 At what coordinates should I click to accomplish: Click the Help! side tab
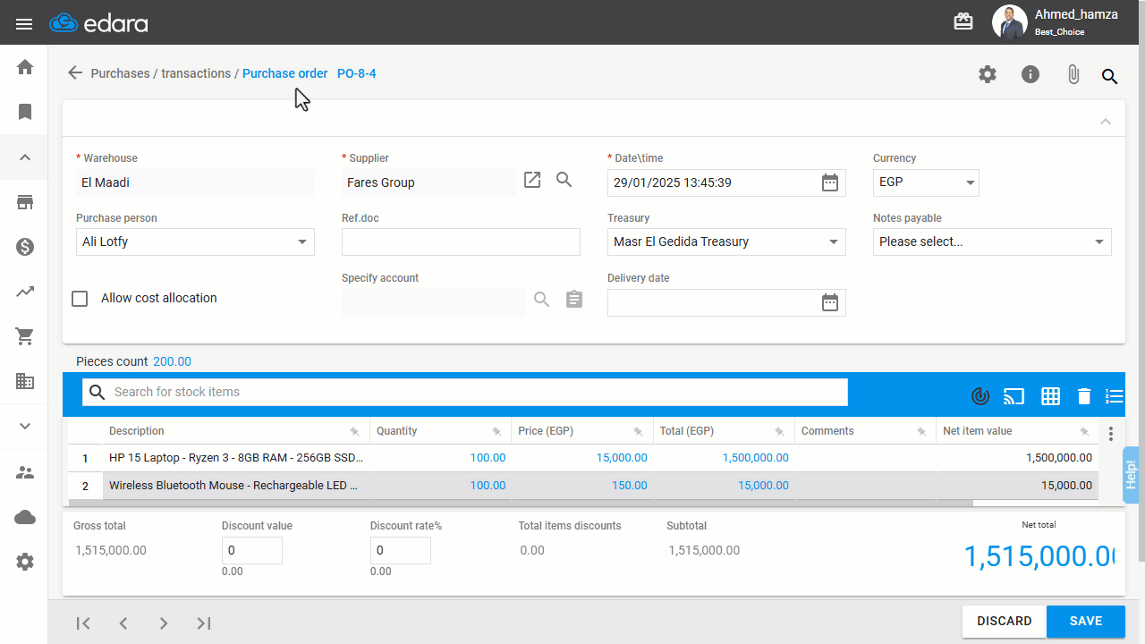pyautogui.click(x=1131, y=475)
